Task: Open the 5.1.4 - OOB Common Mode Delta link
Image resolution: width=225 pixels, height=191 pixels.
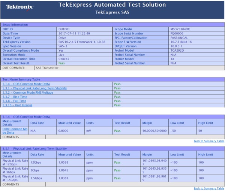Action: click(x=26, y=84)
